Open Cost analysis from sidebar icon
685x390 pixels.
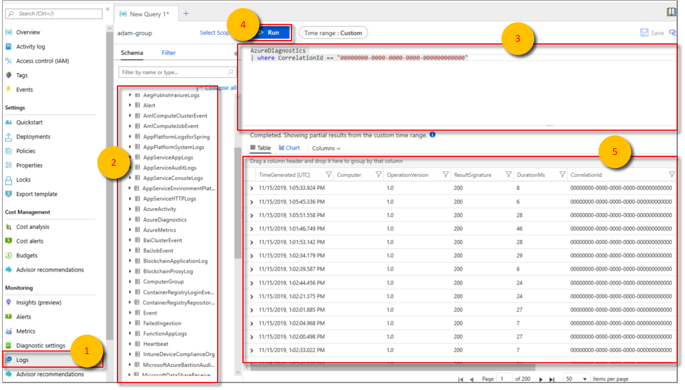click(x=9, y=227)
